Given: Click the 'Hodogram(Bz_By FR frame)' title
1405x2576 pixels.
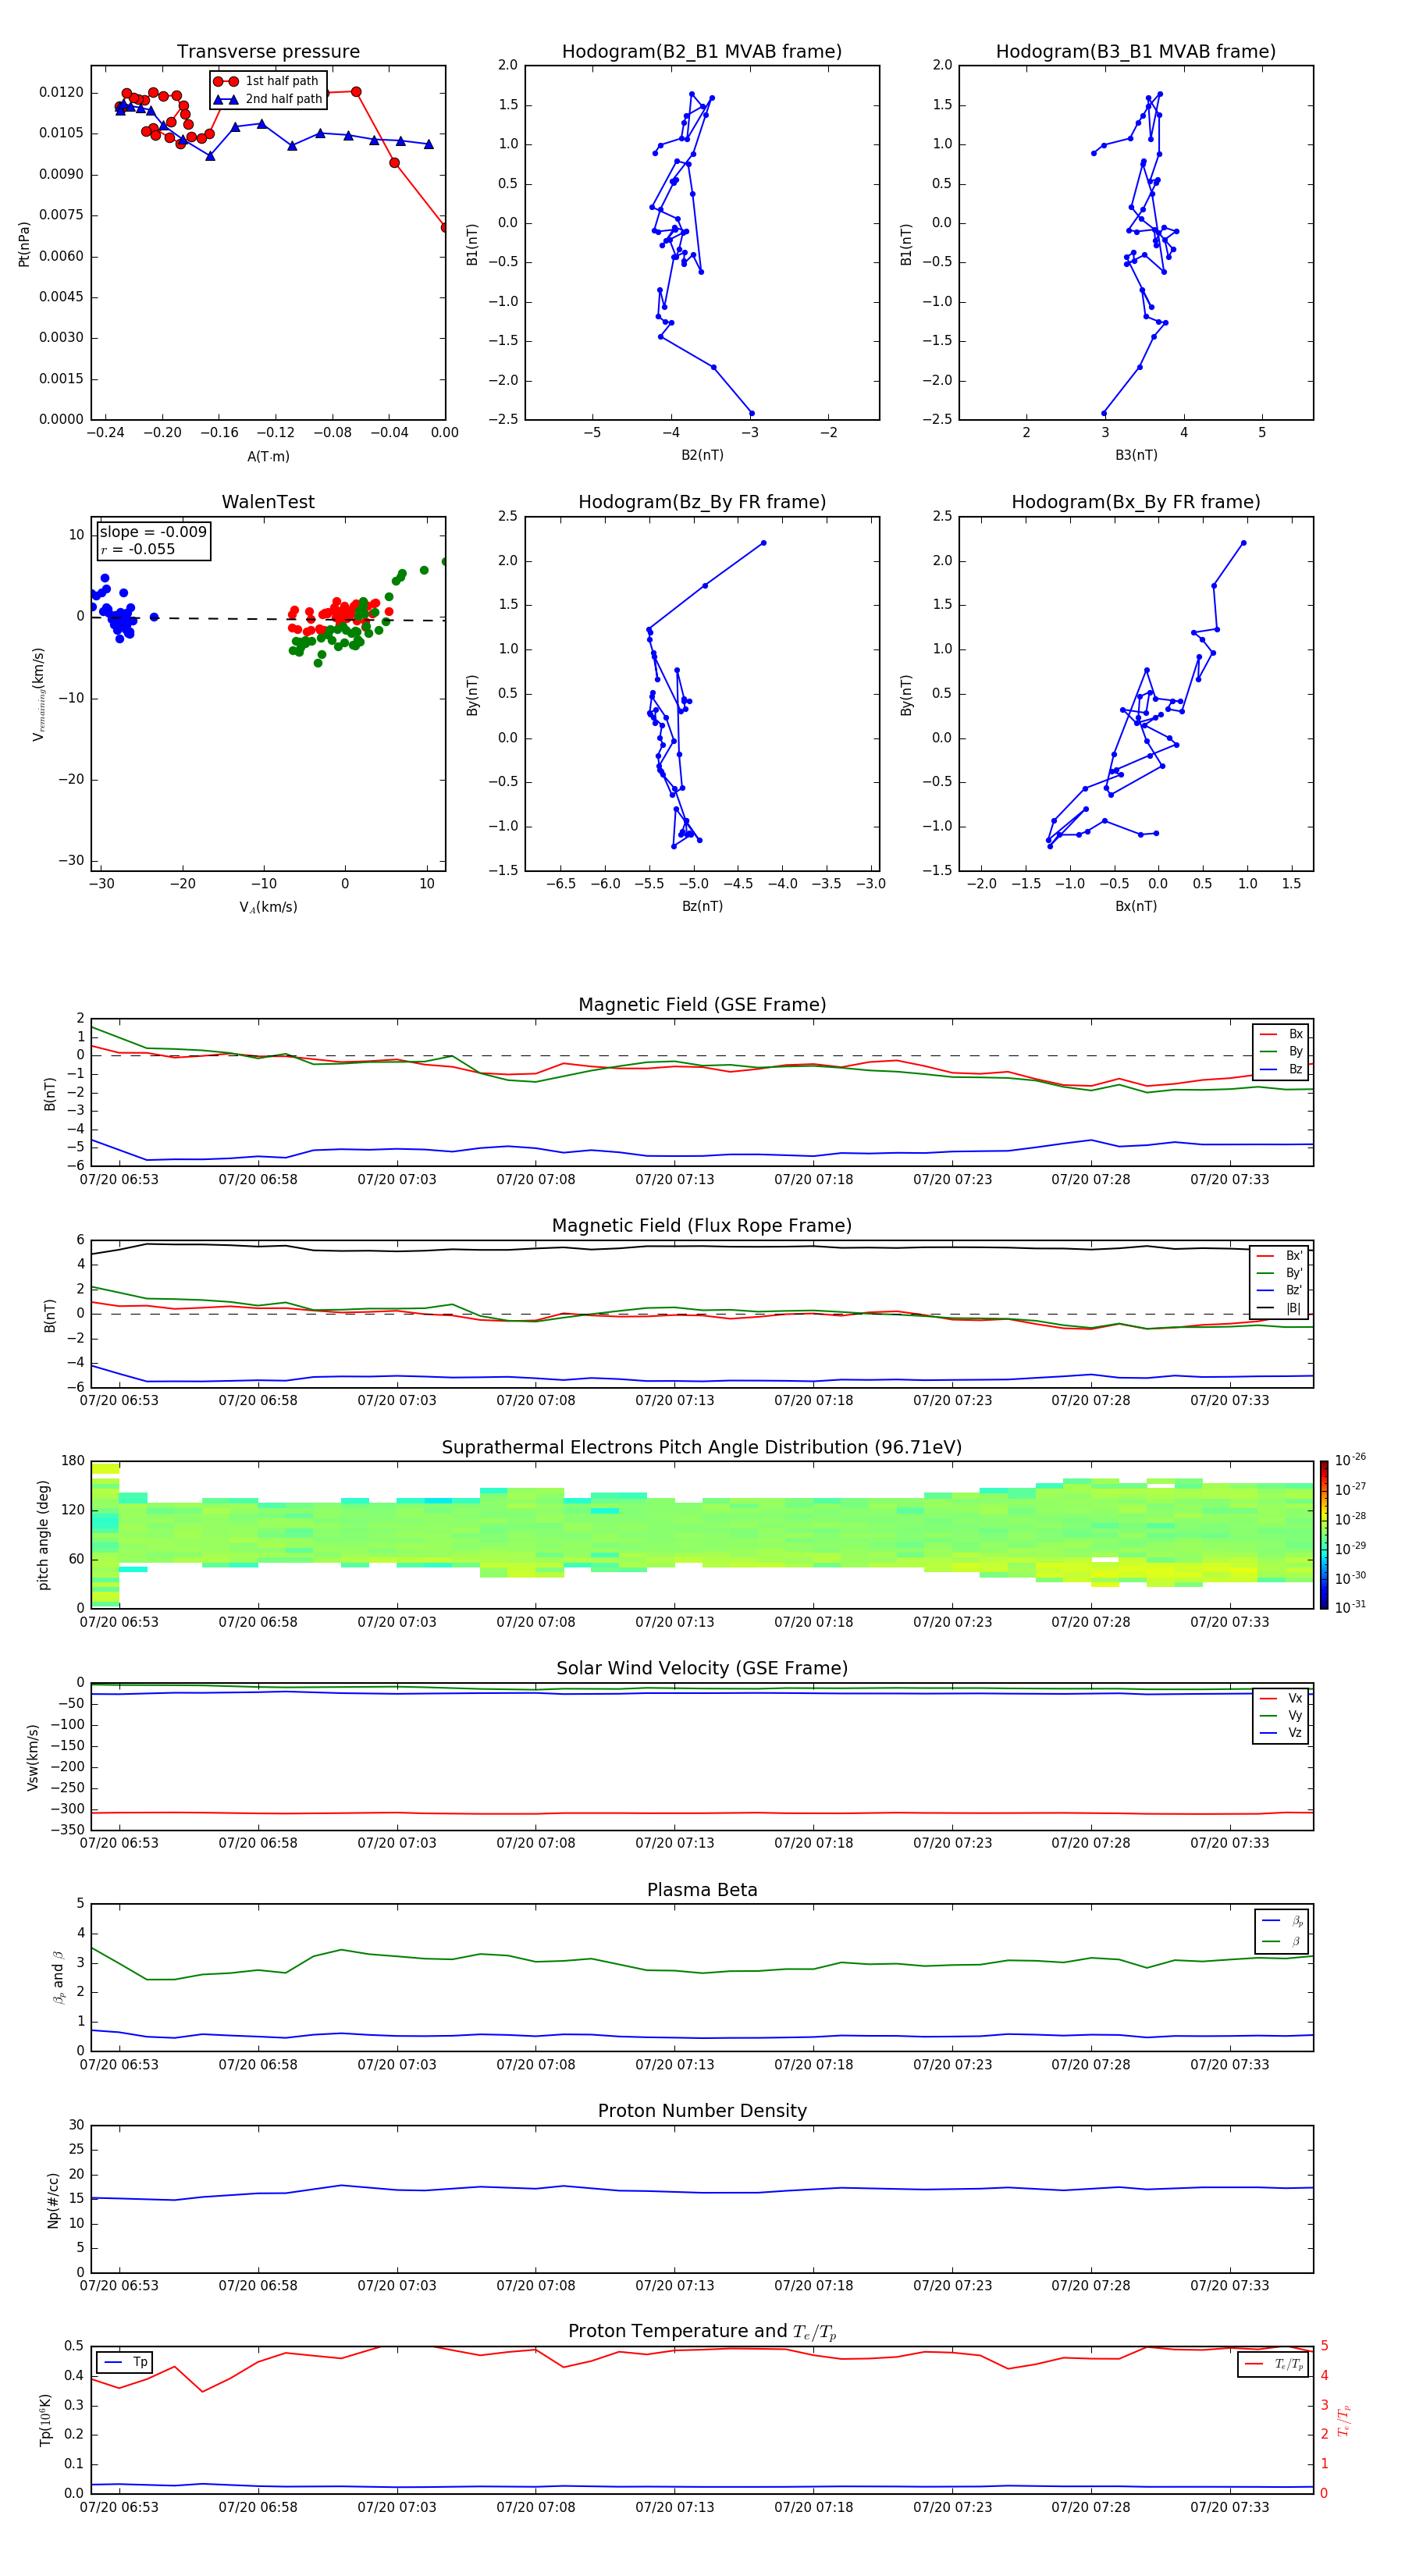Looking at the screenshot, I should coord(702,502).
